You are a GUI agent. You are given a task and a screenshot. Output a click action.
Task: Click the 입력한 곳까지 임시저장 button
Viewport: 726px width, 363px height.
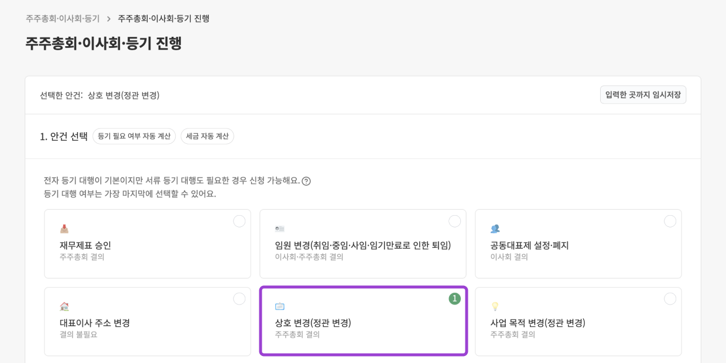click(x=643, y=94)
